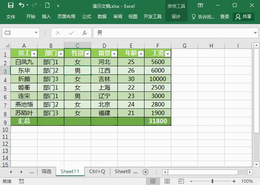Screen dimensions: 260x185
Task: Expand the formula bar chevron
Action: tap(256, 33)
